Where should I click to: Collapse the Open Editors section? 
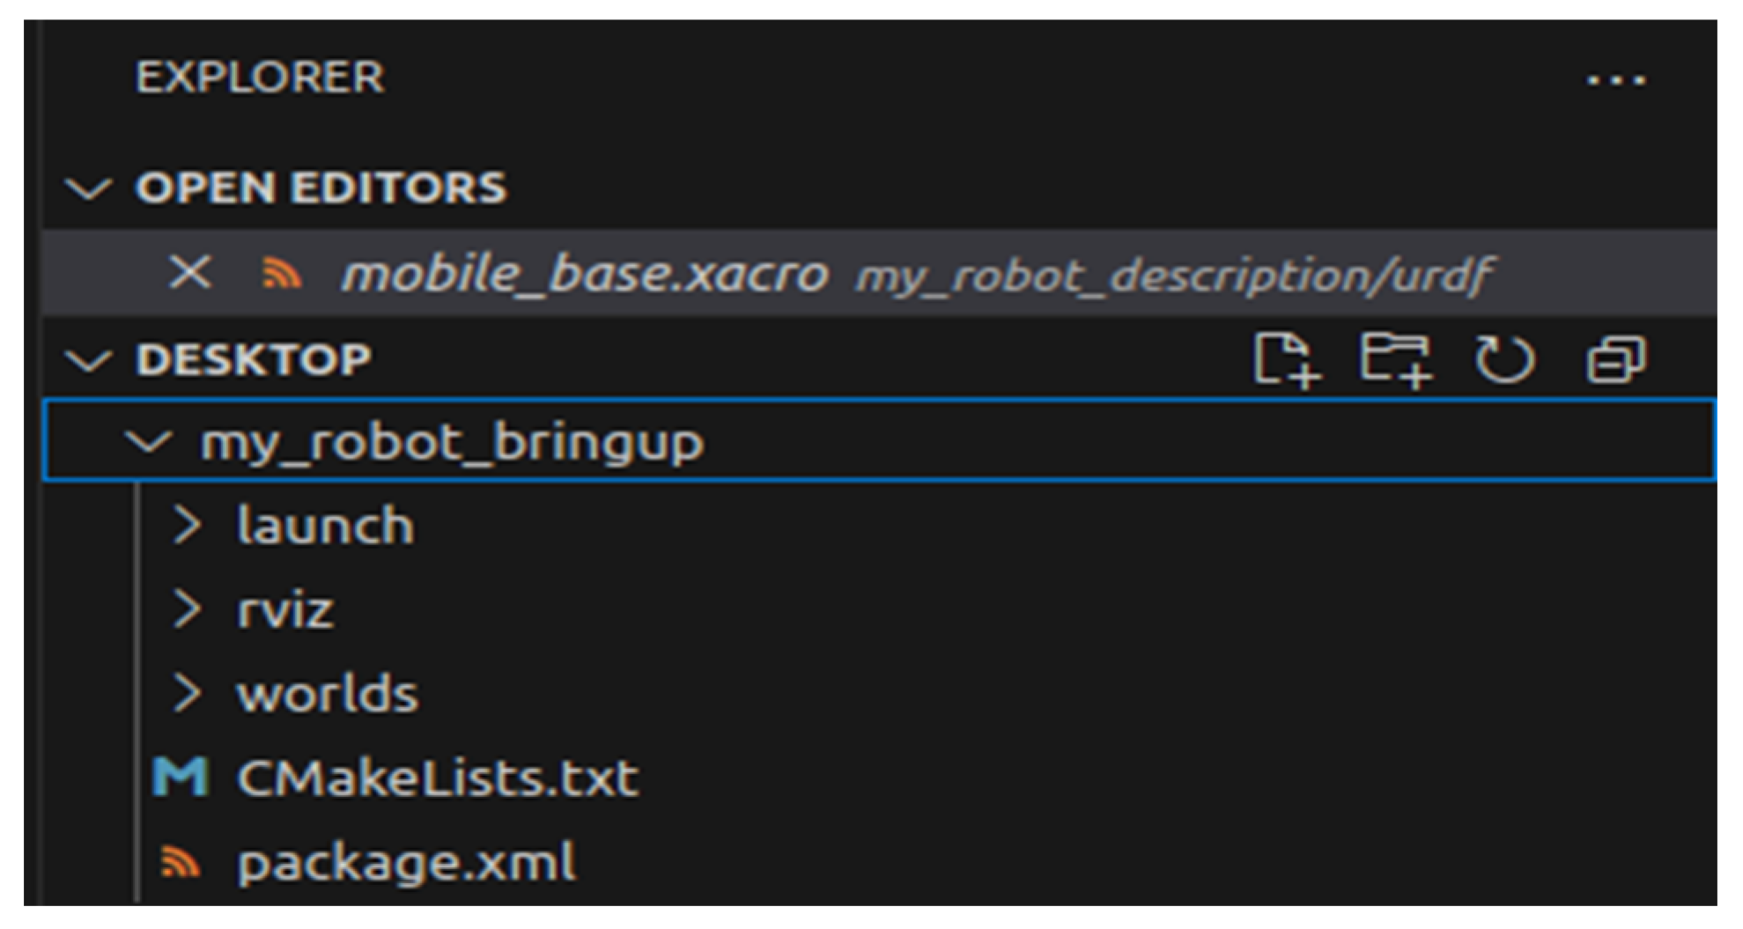coord(89,188)
